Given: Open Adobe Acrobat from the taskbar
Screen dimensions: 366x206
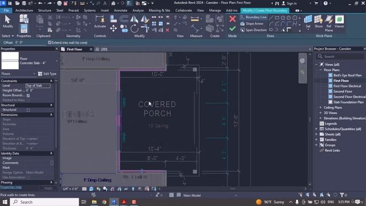Looking at the screenshot, I should (124, 202).
